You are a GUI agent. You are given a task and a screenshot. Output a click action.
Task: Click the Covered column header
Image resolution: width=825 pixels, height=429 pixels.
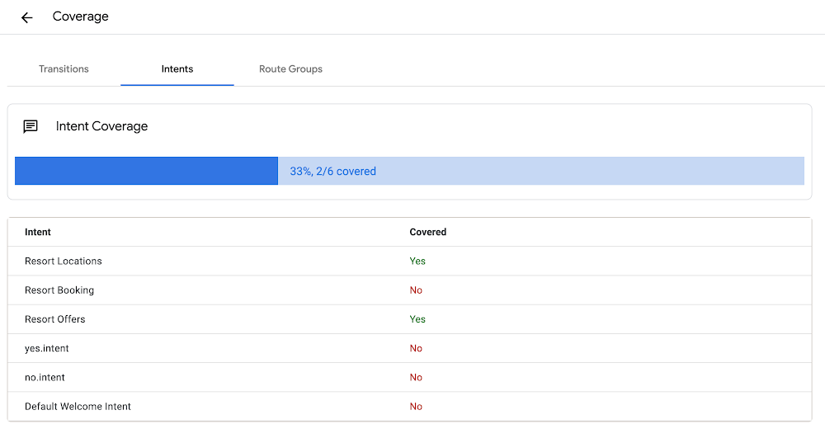pyautogui.click(x=427, y=232)
